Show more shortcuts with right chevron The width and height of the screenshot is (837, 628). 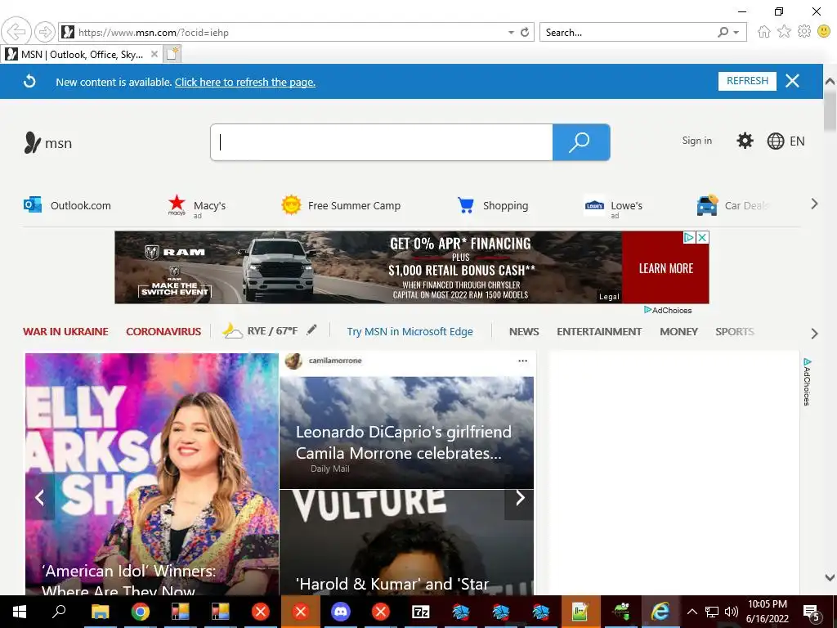[814, 204]
